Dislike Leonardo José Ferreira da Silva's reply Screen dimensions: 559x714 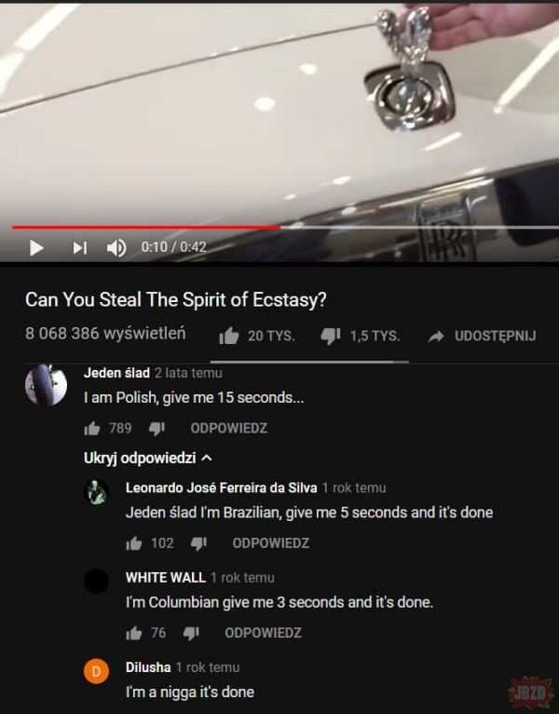pos(198,543)
